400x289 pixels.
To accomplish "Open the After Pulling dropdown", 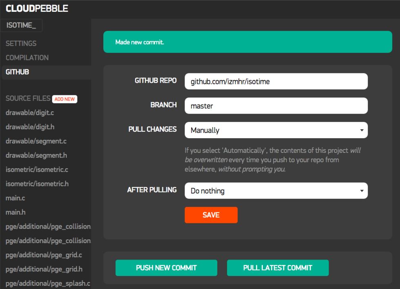I will (276, 191).
